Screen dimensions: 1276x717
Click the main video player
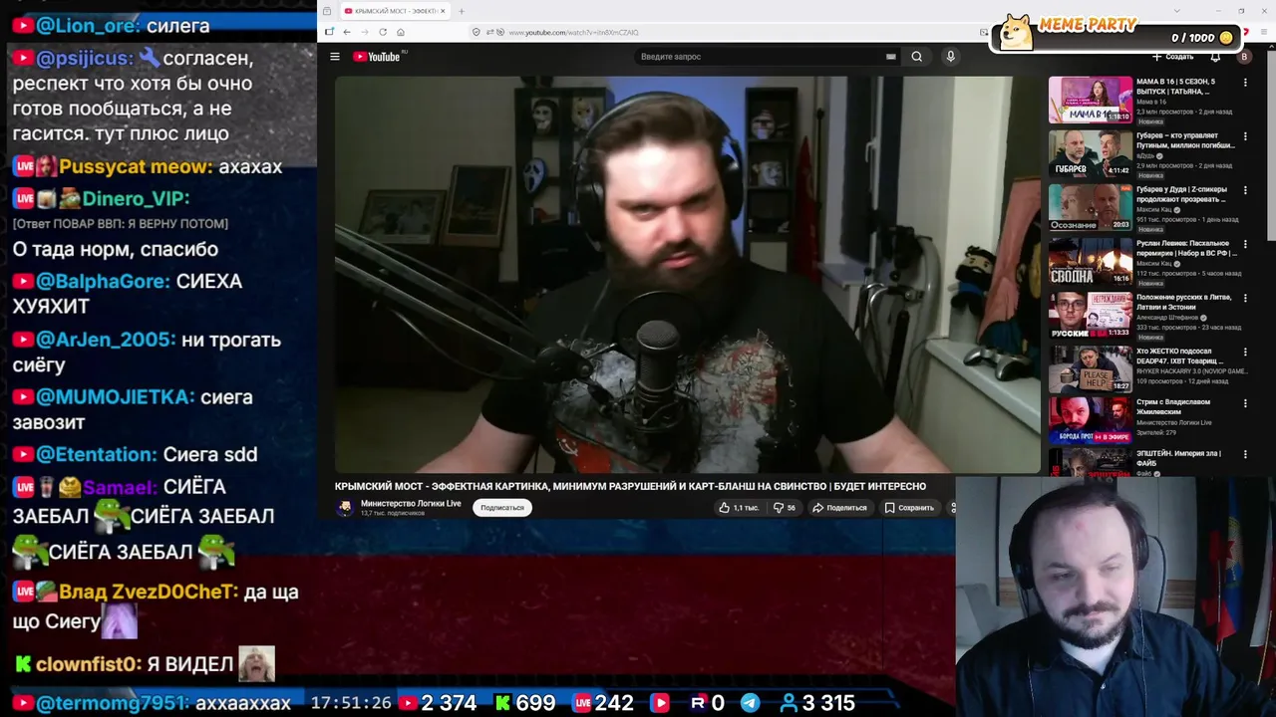tap(687, 274)
